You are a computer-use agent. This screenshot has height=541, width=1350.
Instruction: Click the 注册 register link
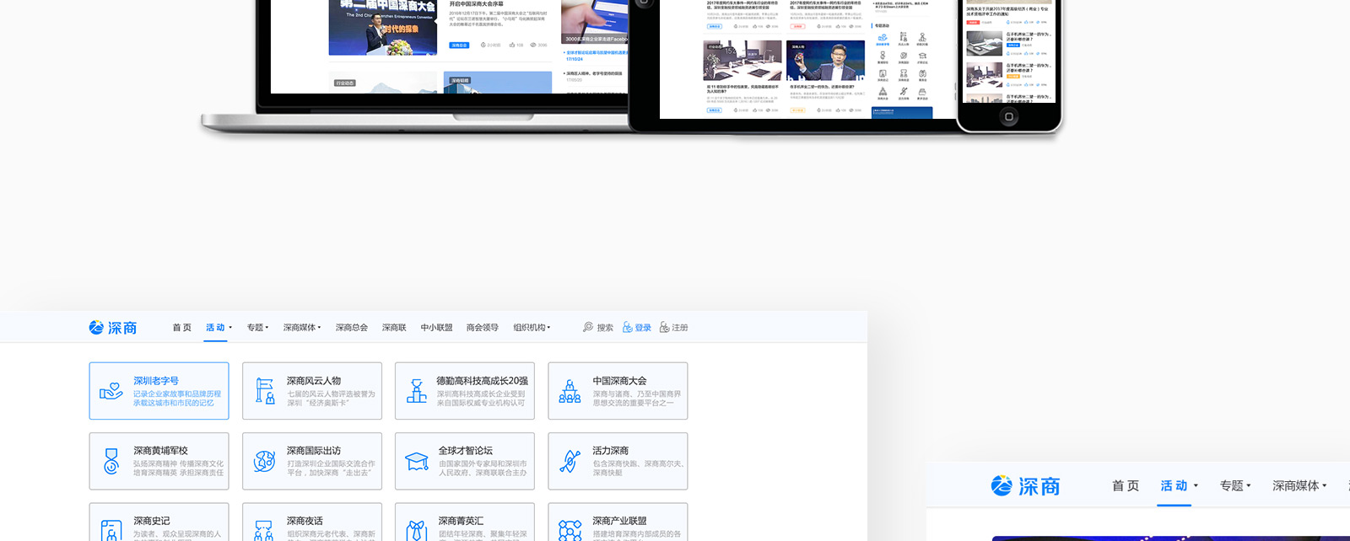point(680,328)
